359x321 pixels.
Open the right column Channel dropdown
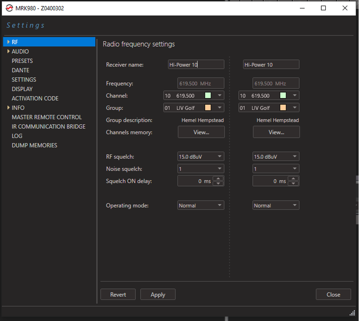[294, 95]
